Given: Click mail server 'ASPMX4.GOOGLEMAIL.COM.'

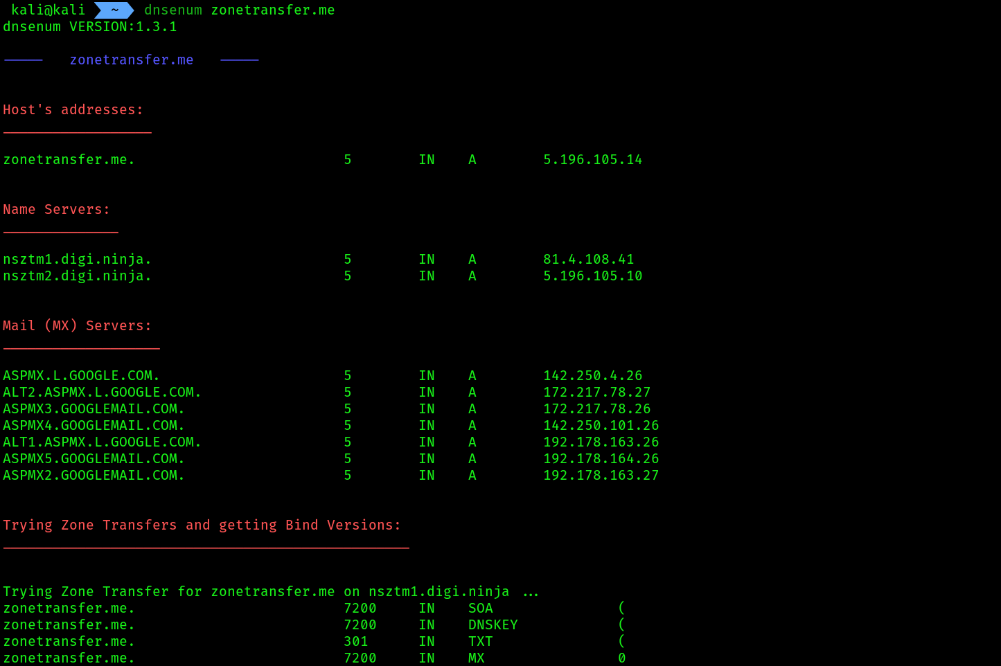Looking at the screenshot, I should click(94, 426).
